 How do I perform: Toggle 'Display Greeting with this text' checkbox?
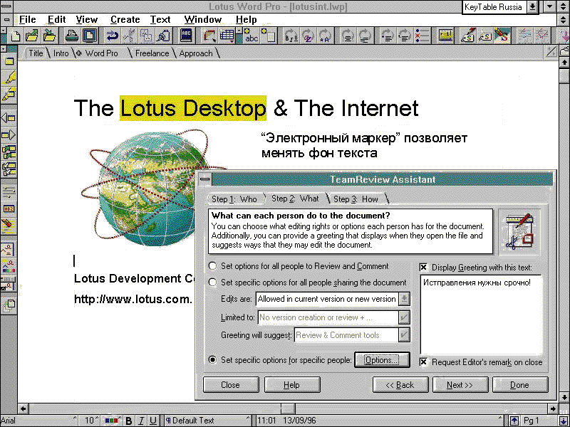point(423,268)
